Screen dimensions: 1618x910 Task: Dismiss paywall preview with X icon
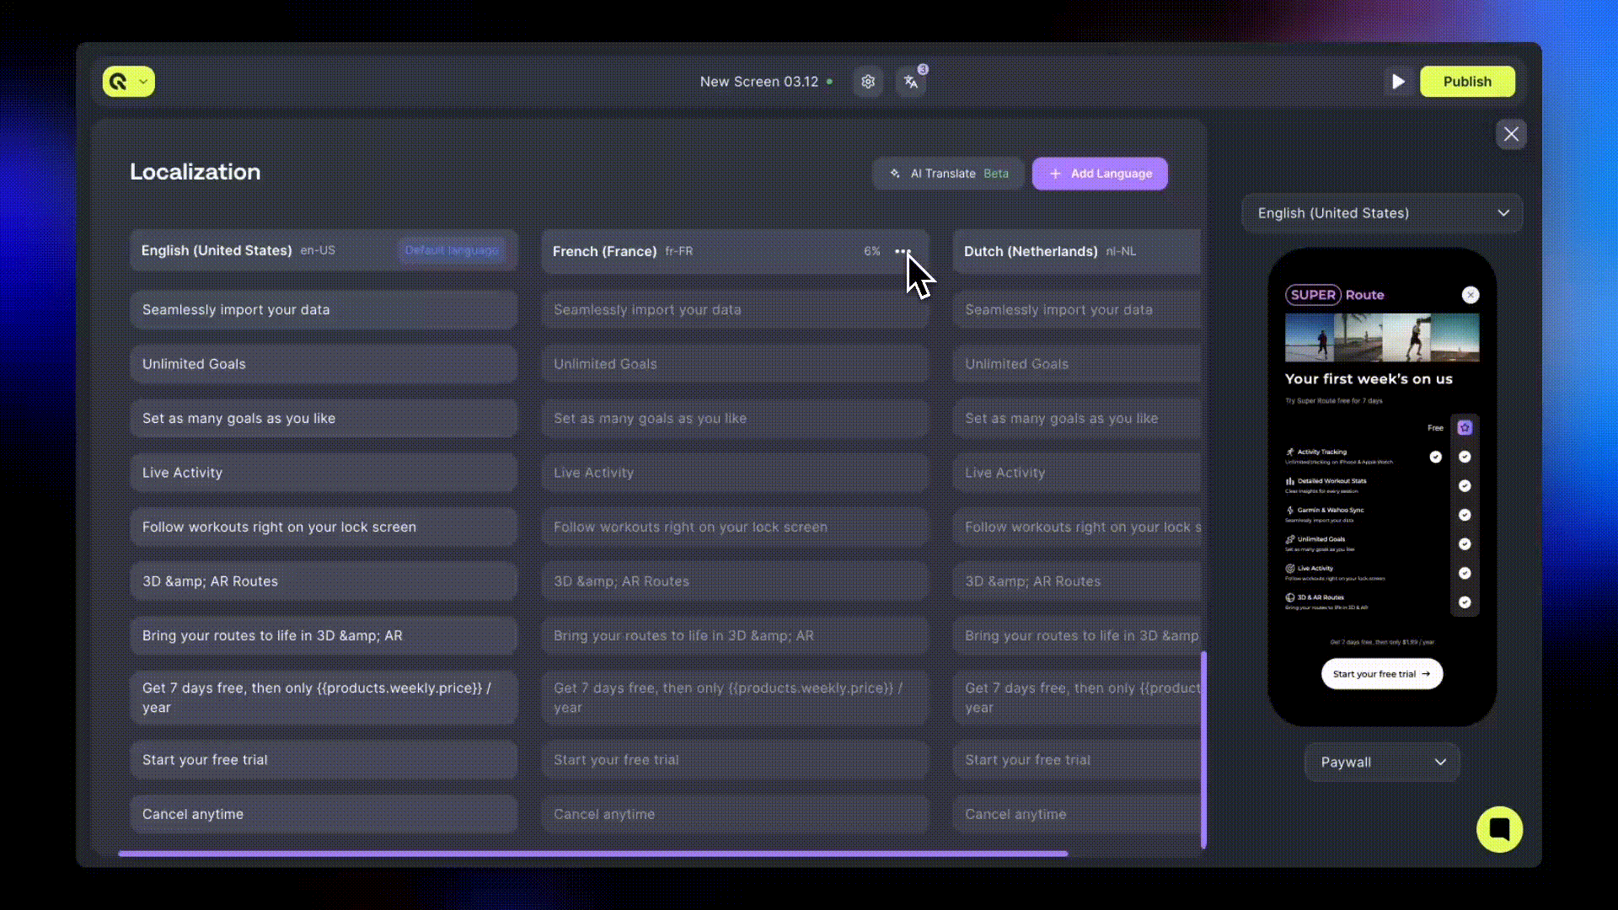[1471, 295]
